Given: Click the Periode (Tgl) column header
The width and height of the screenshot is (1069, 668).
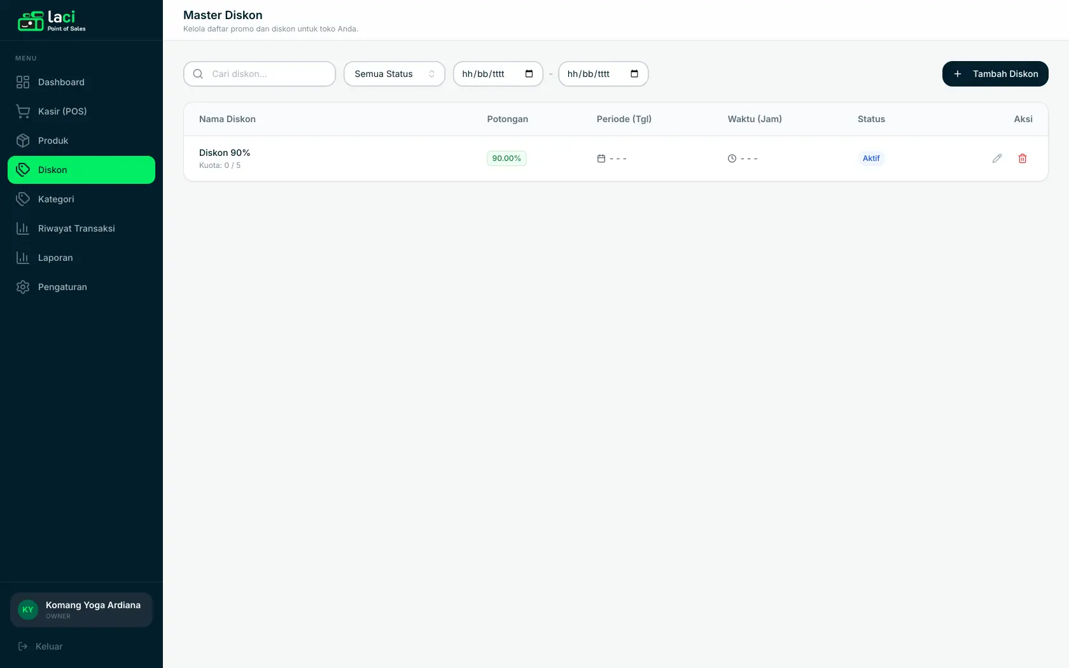Looking at the screenshot, I should 624,119.
